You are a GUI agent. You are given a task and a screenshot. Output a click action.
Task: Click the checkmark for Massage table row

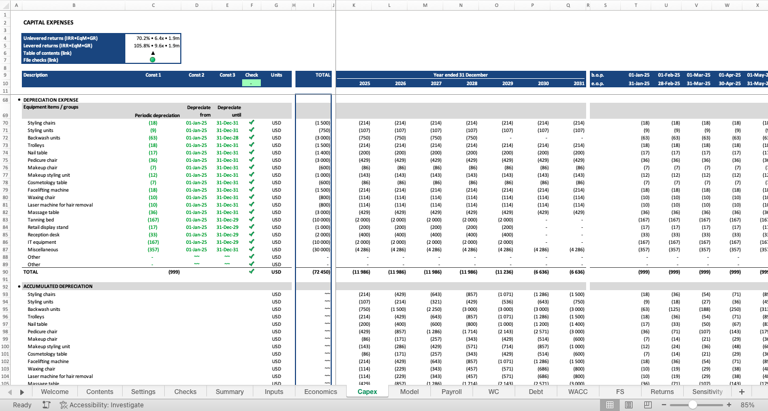(252, 212)
